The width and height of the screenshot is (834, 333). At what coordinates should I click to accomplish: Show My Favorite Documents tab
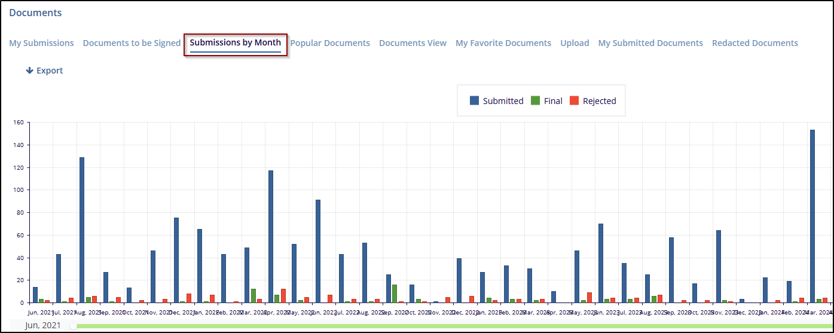click(x=503, y=43)
